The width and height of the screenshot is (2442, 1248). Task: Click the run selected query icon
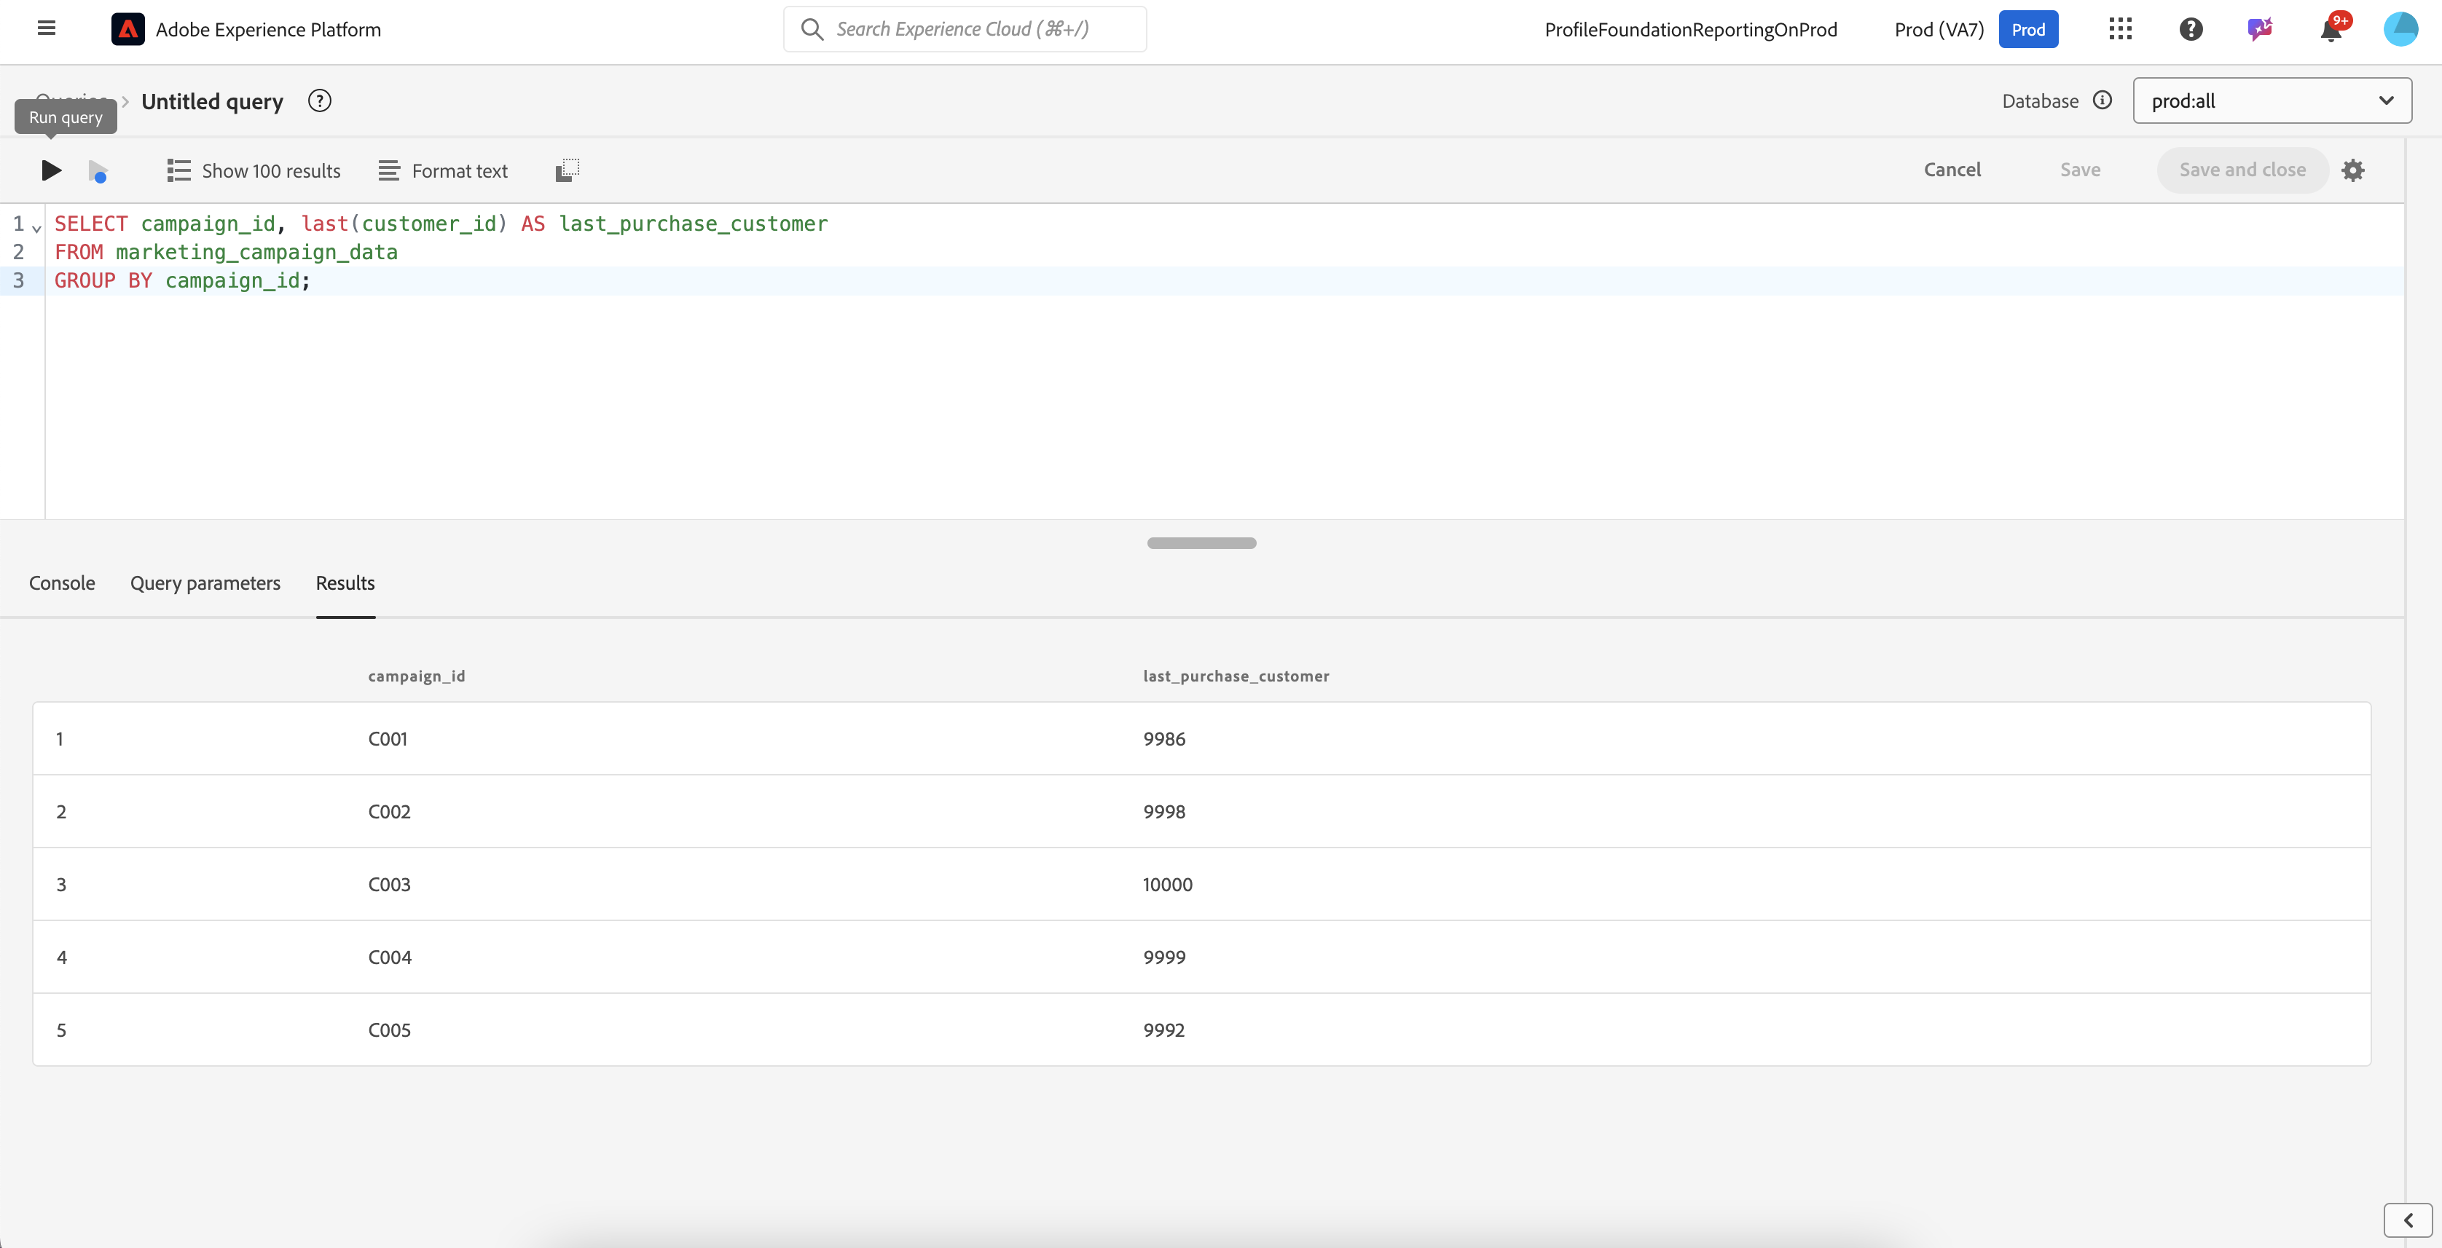tap(98, 172)
